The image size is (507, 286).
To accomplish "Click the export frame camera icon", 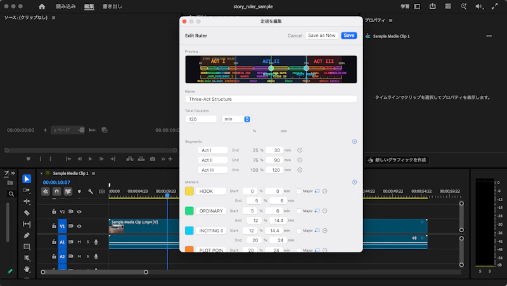I will [153, 159].
